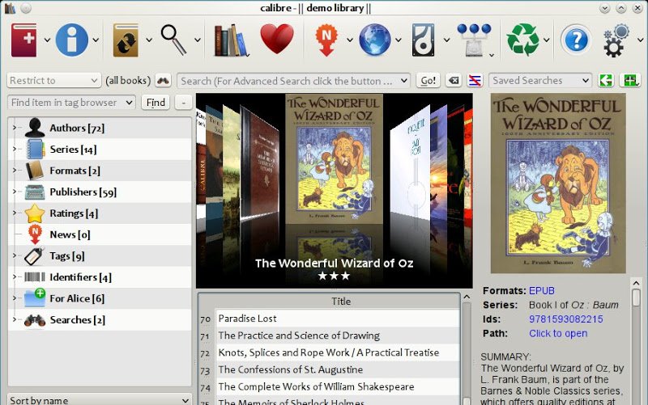648x405 pixels.
Task: Click the 'Click to open' path link
Action: click(558, 333)
